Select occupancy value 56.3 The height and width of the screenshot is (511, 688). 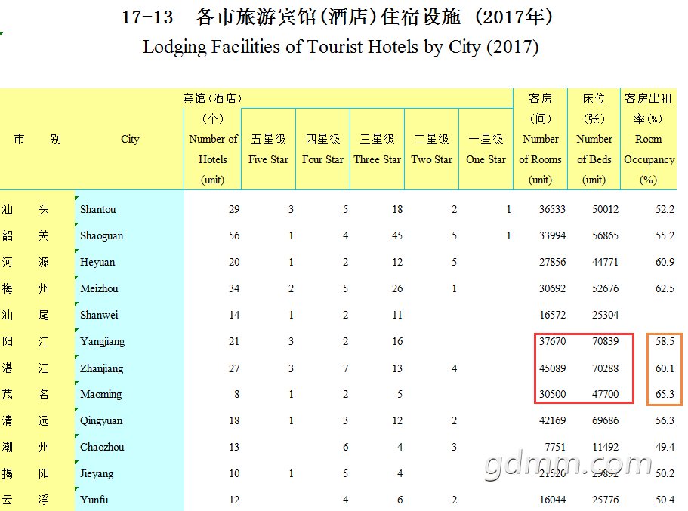(665, 420)
